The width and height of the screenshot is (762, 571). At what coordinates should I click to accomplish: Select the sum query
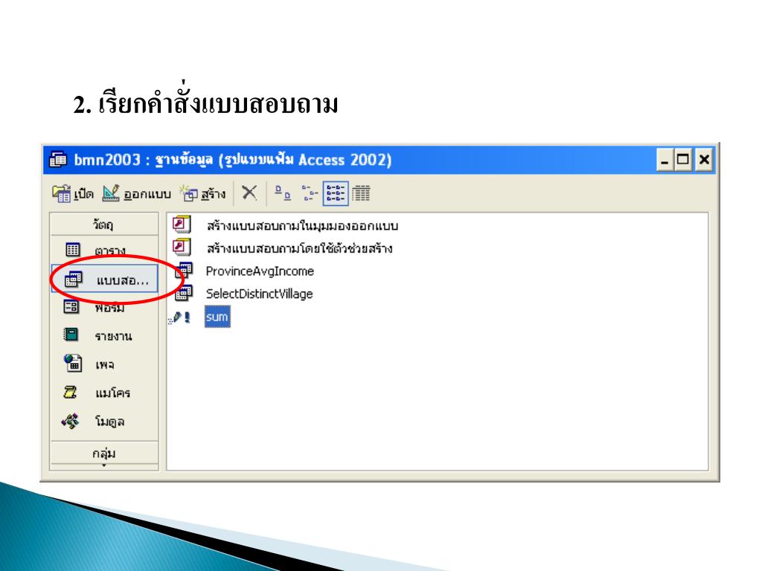(217, 317)
